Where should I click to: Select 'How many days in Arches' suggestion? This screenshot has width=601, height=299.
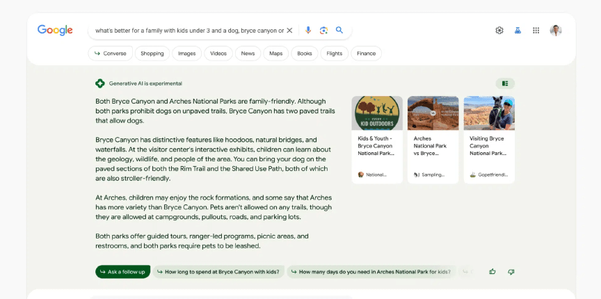[x=371, y=272]
